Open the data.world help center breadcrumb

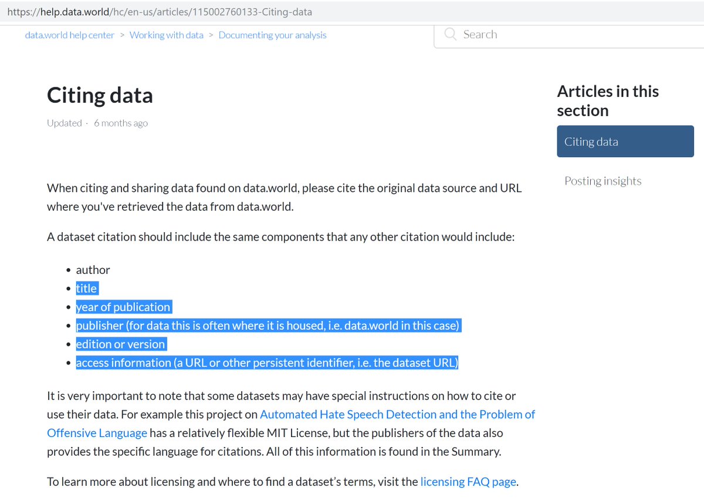click(70, 35)
